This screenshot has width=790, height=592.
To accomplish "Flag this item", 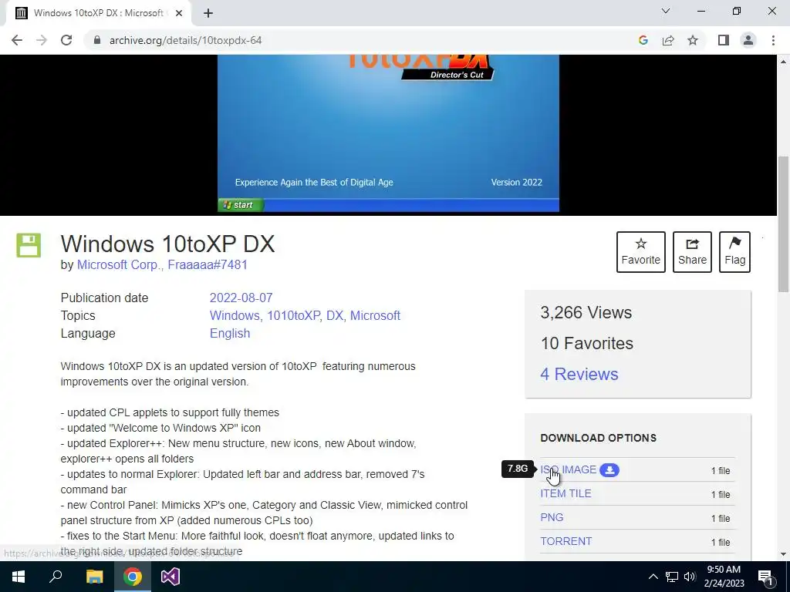I will coord(734,252).
